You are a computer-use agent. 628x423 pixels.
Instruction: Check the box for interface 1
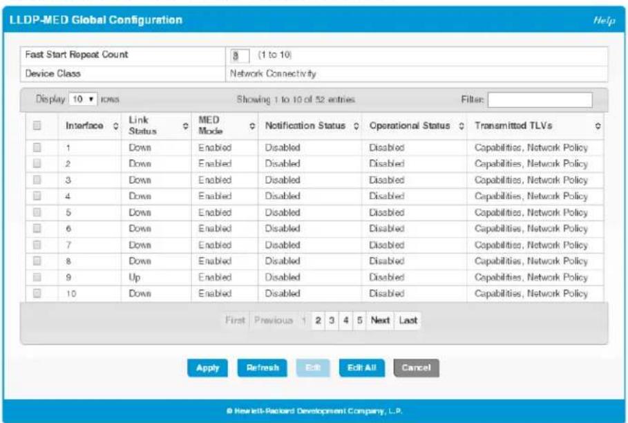(x=37, y=147)
